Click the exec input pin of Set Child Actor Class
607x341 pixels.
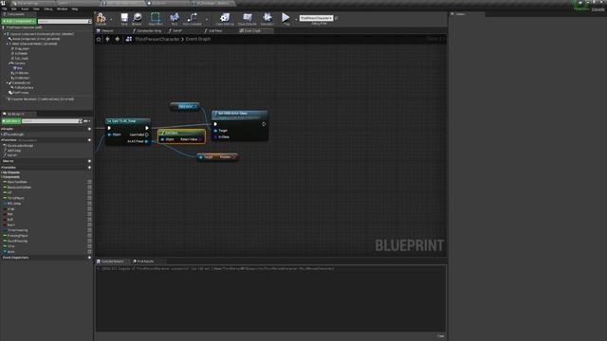[x=215, y=124]
